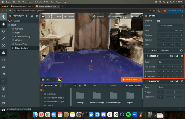The width and height of the screenshot is (185, 119).
Task: Select GSplat entity in hierarchy
Action: pyautogui.click(x=19, y=40)
